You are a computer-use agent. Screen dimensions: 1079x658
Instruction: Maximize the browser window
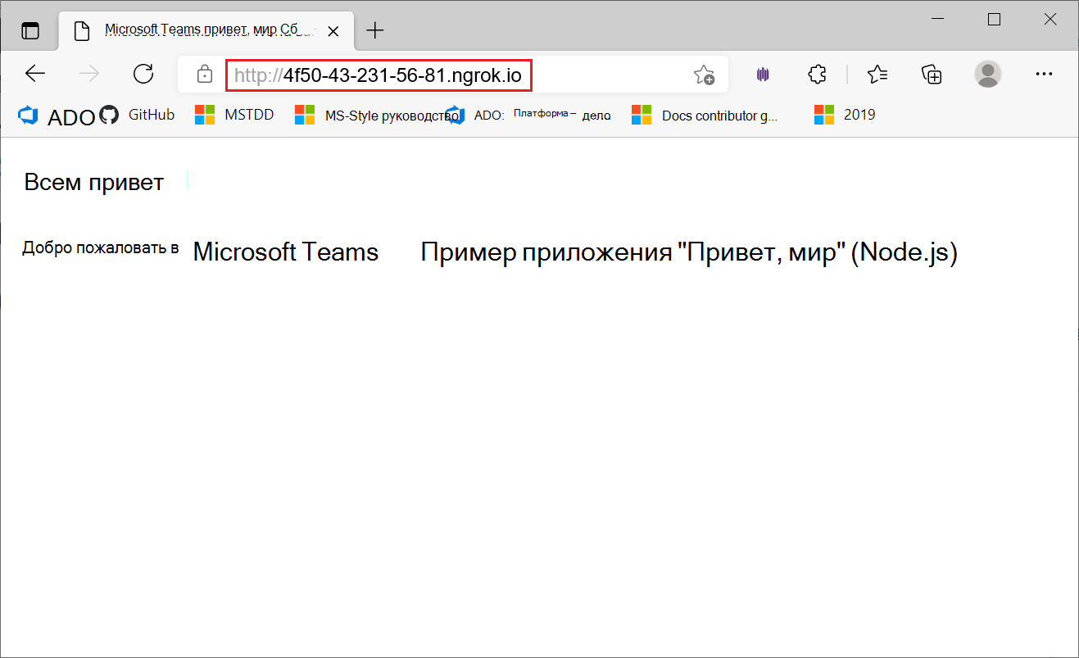(x=994, y=20)
